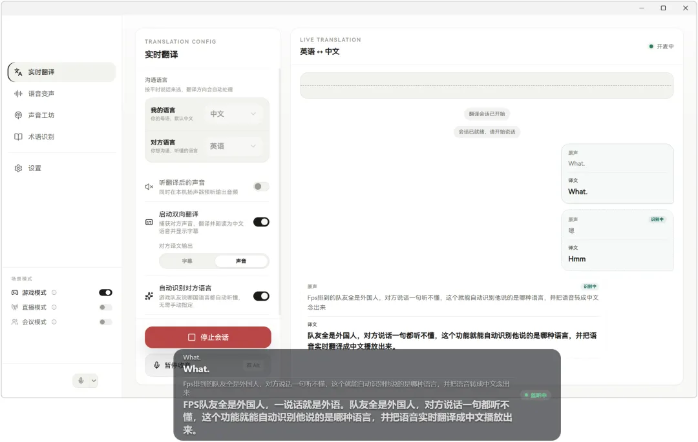
Task: Click the muted speaker icon by 听翻译后的声音
Action: coord(149,186)
